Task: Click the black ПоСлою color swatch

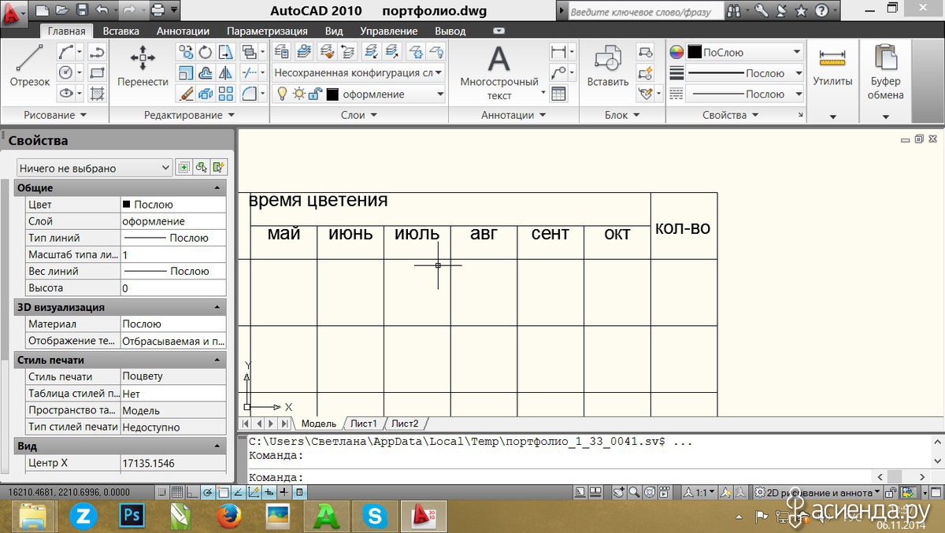Action: (x=695, y=52)
